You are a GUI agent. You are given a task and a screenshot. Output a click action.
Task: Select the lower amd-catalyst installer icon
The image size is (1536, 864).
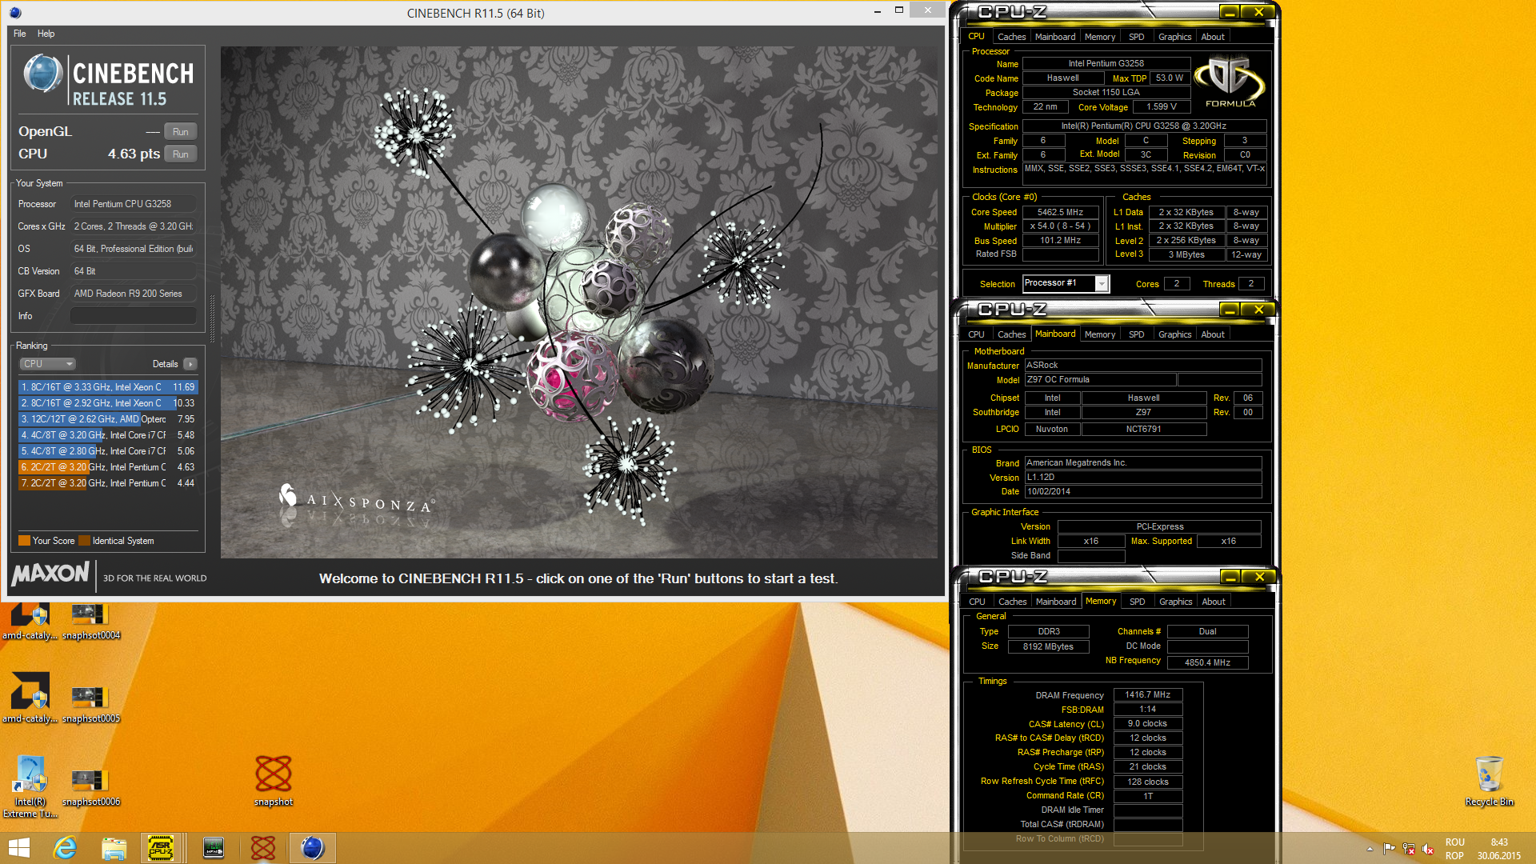[30, 698]
